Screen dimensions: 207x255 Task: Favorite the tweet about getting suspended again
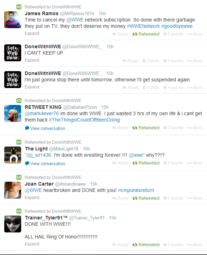173,87
